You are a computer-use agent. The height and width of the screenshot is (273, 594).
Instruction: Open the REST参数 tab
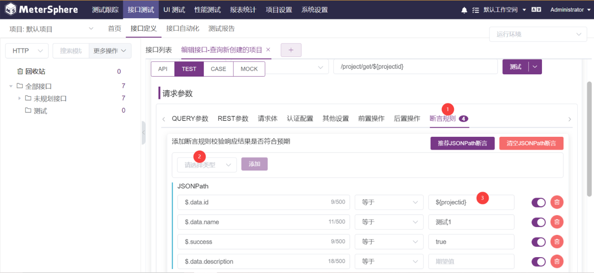233,118
